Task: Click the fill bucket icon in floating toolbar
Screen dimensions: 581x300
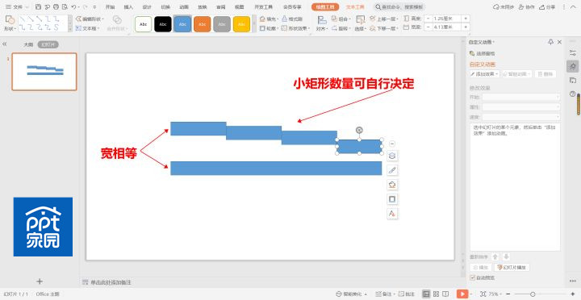Action: click(392, 185)
